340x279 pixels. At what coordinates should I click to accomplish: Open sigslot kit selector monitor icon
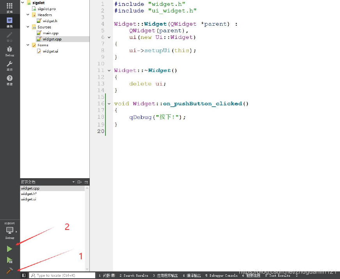pyautogui.click(x=9, y=230)
